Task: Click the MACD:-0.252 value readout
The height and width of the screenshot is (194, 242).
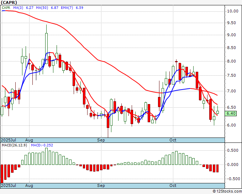Action: coord(42,145)
